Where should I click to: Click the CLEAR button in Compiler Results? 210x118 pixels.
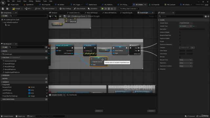[151, 111]
